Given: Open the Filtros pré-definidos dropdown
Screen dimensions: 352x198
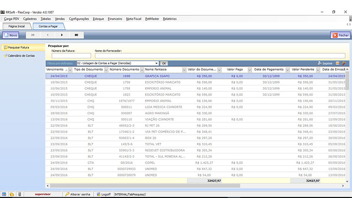Looking at the screenshot, I should (x=156, y=63).
